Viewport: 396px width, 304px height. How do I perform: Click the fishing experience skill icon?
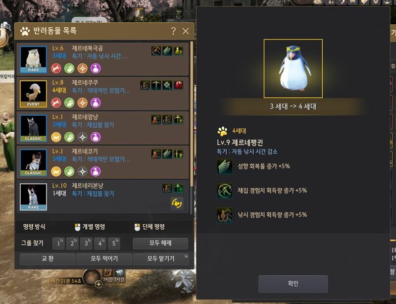[x=225, y=215]
